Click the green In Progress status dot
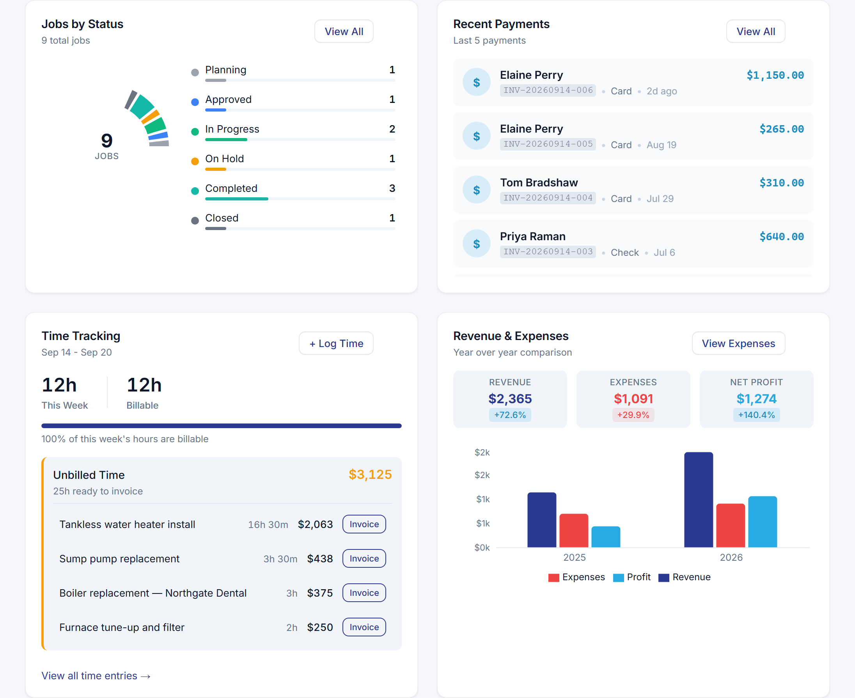855x698 pixels. [x=195, y=132]
